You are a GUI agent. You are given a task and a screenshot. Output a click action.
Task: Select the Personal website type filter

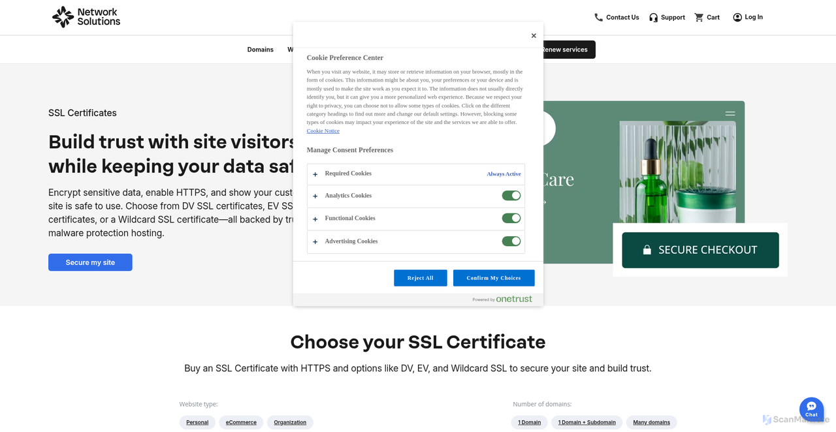coord(197,422)
